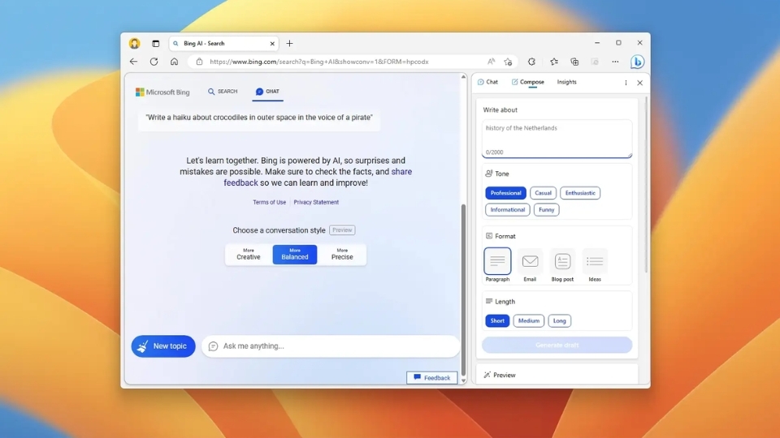Set length to Long
The height and width of the screenshot is (438, 780).
[x=559, y=321]
